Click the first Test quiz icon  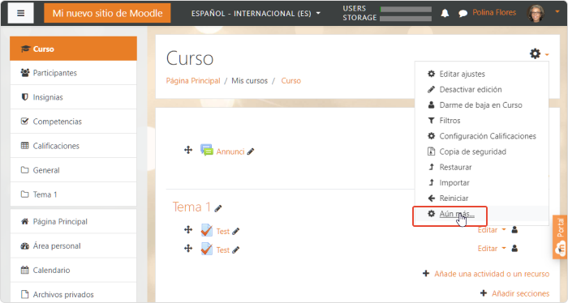coord(206,230)
